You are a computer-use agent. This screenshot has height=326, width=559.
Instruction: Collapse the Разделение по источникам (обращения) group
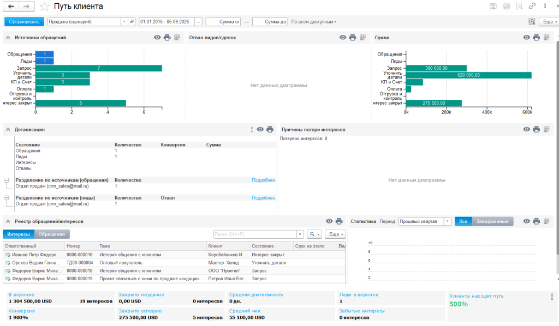click(x=7, y=180)
